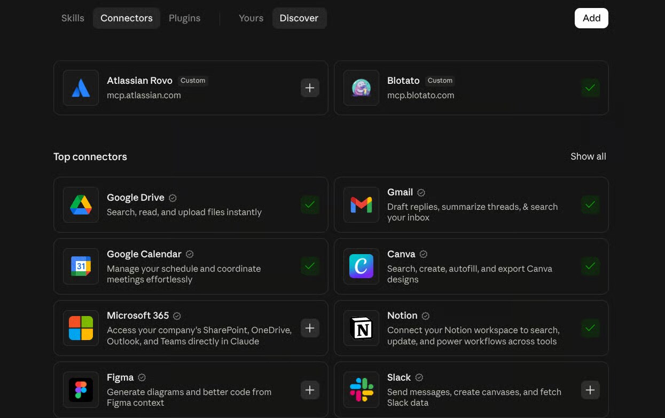This screenshot has height=418, width=665.
Task: Toggle the Google Drive connected checkmark
Action: click(x=310, y=204)
